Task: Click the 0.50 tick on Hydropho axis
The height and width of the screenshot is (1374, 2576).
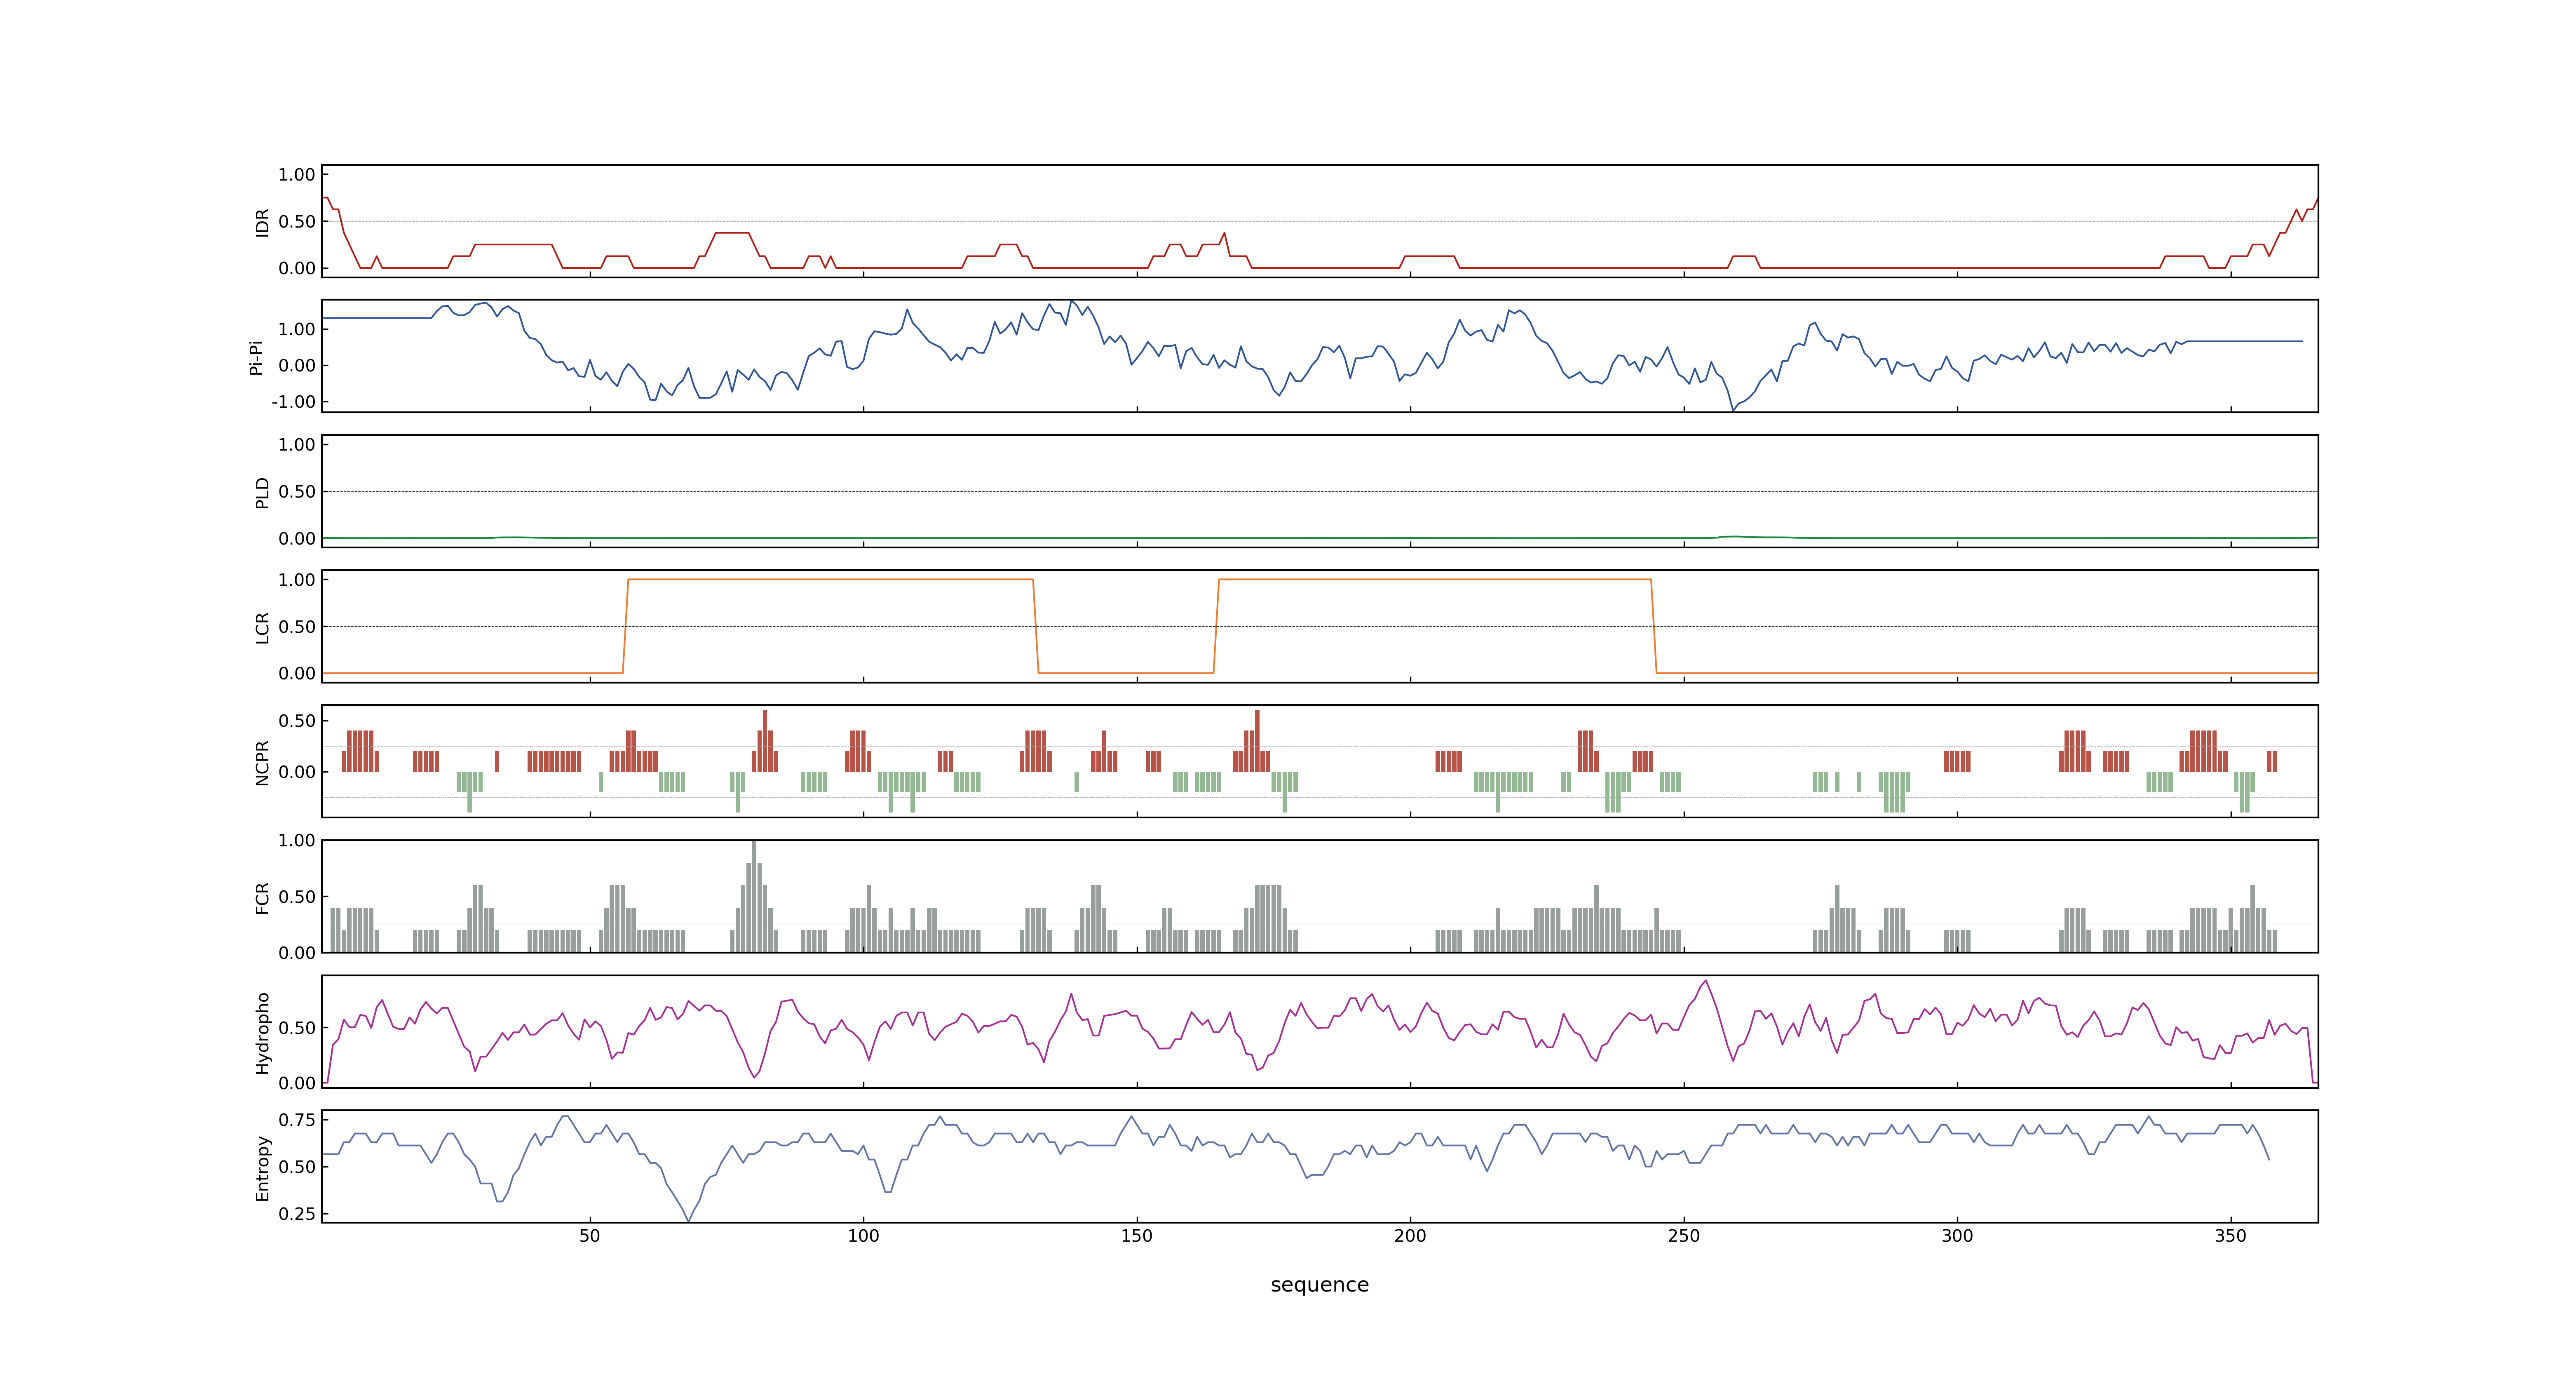Action: pyautogui.click(x=297, y=1028)
